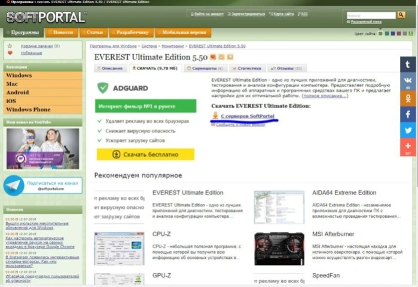Select the Android category

[x=42, y=92]
